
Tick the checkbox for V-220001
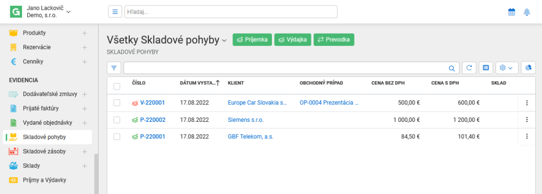pos(117,103)
